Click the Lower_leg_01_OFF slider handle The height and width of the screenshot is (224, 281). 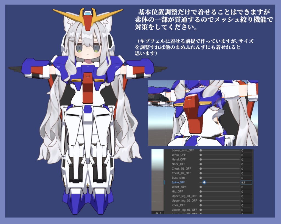[x=201, y=210]
